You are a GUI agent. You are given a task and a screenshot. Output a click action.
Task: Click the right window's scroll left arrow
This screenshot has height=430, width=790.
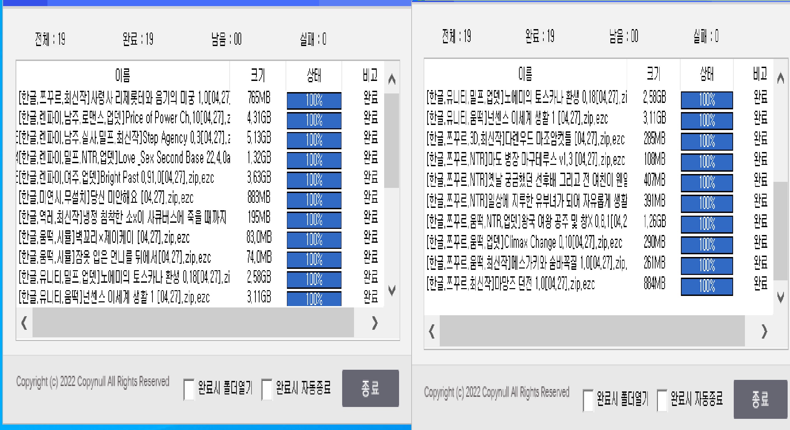coord(432,331)
